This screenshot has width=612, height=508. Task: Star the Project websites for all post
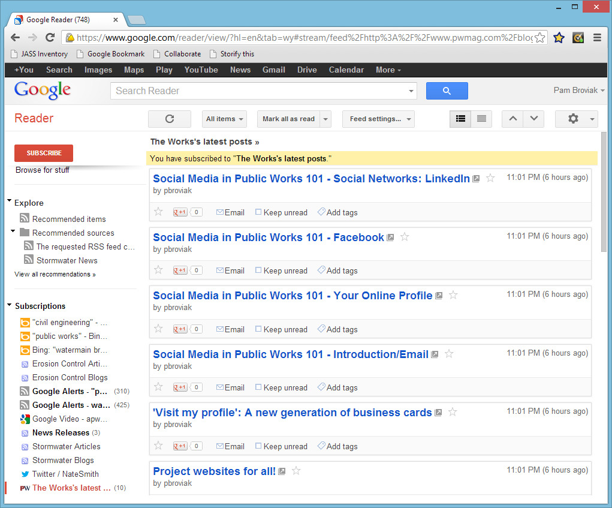tap(296, 471)
